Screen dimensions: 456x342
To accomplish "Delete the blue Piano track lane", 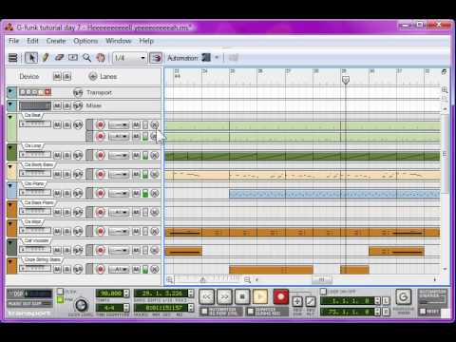I will pos(155,193).
